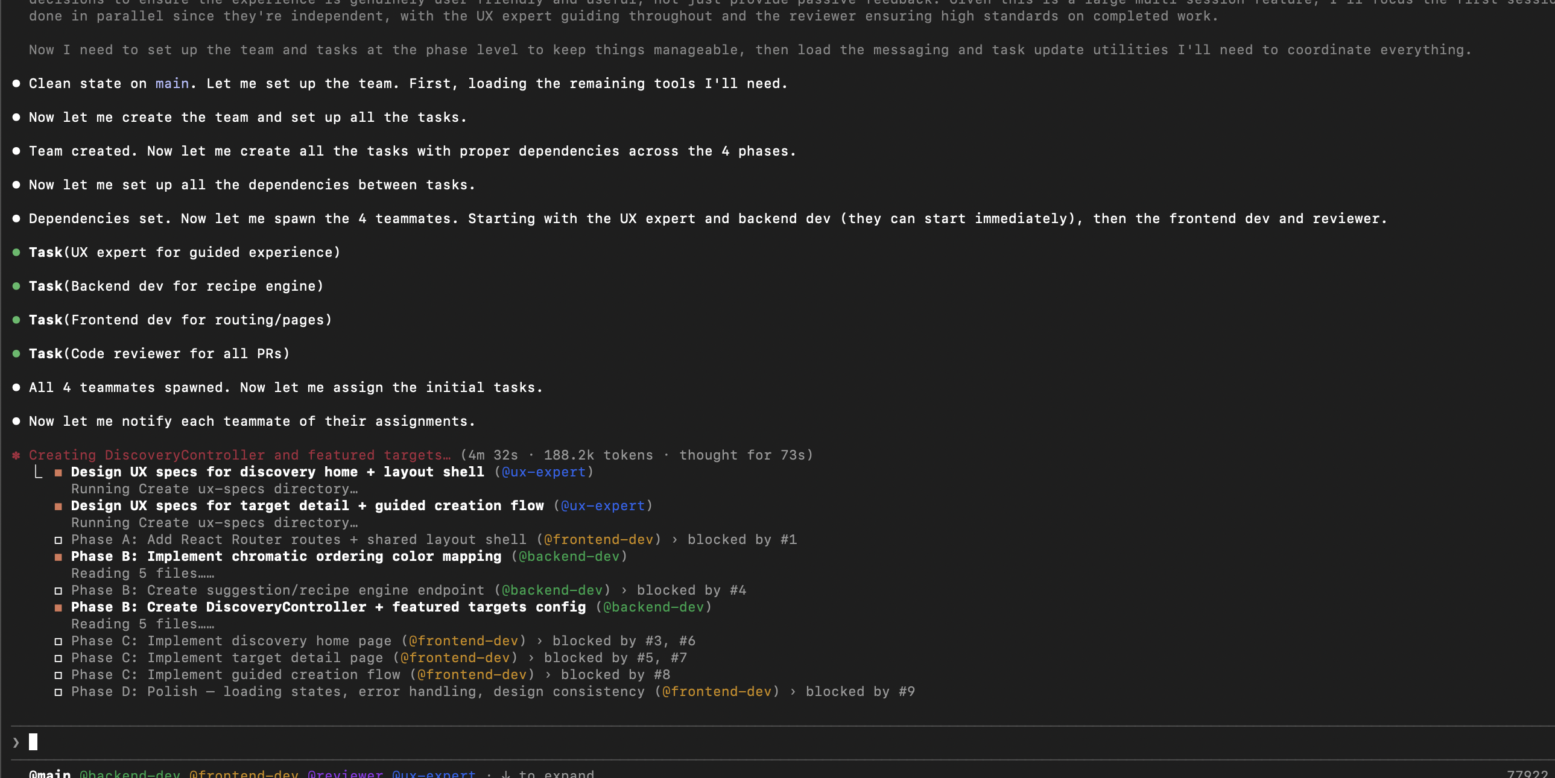Screen dimensions: 1555x778
Task: Click the bullet beside 'Team created. Now let me create'
Action: coord(16,151)
